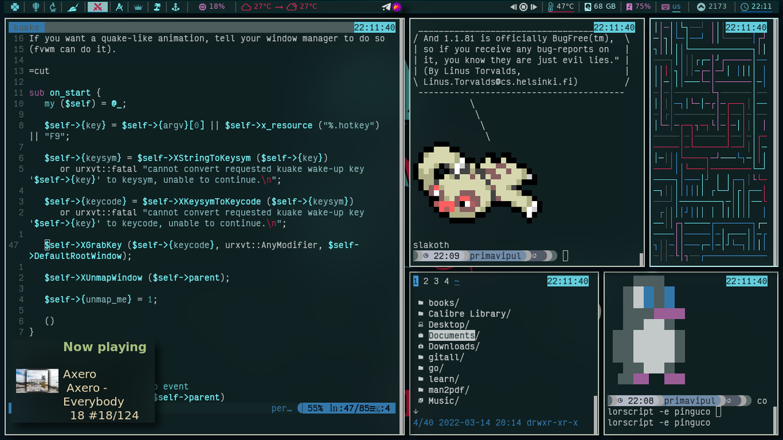Select the drawing compass workspace icon
783x440 pixels.
[119, 7]
